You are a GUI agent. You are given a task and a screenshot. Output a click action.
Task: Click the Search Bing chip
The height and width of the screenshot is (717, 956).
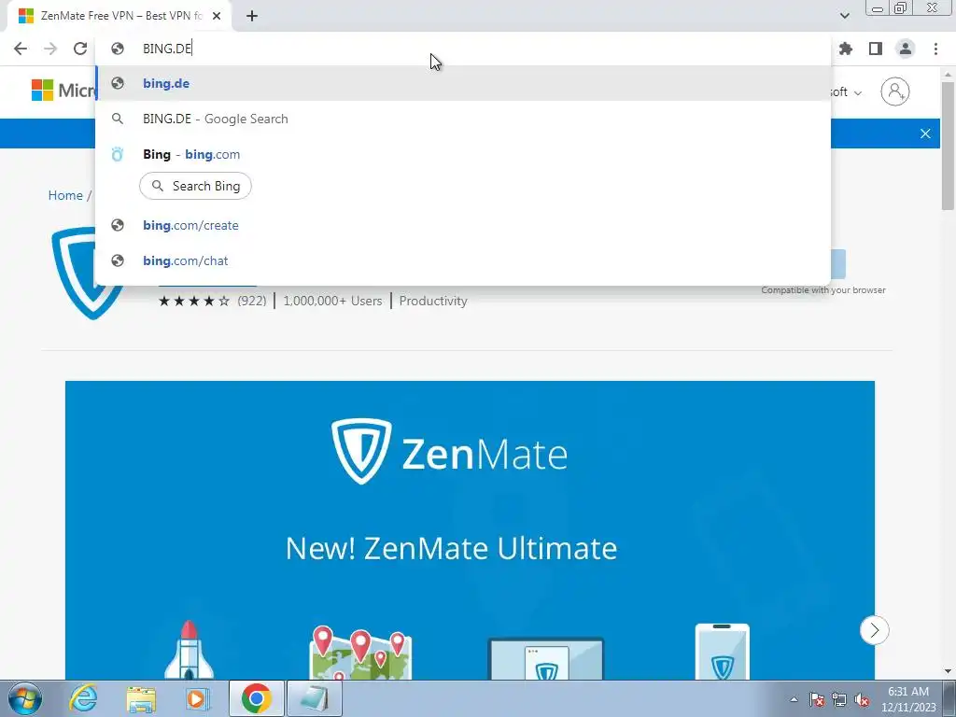coord(196,186)
